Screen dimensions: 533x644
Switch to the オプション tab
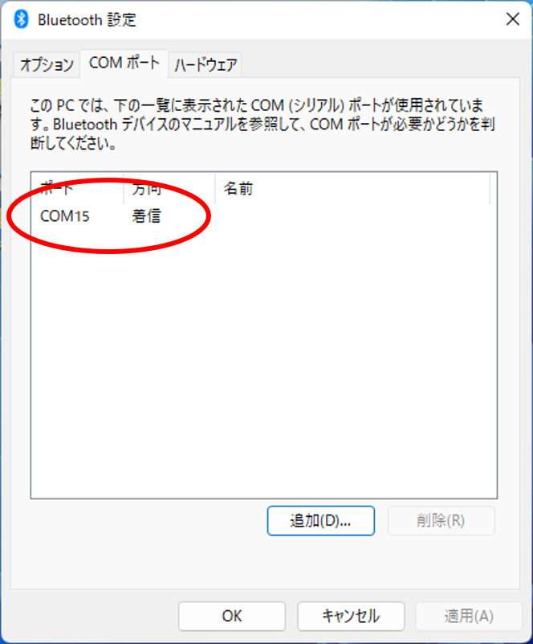(47, 64)
